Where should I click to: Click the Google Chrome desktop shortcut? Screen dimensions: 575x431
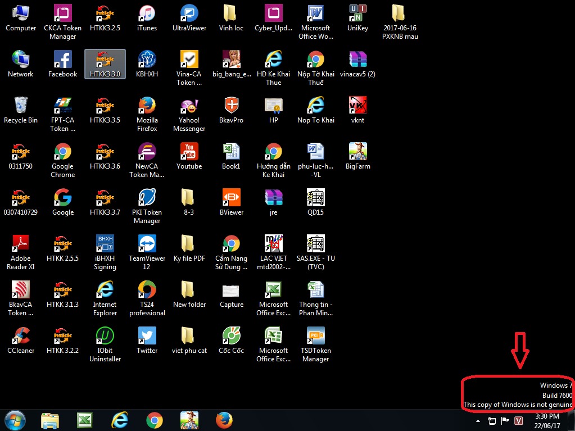(63, 161)
